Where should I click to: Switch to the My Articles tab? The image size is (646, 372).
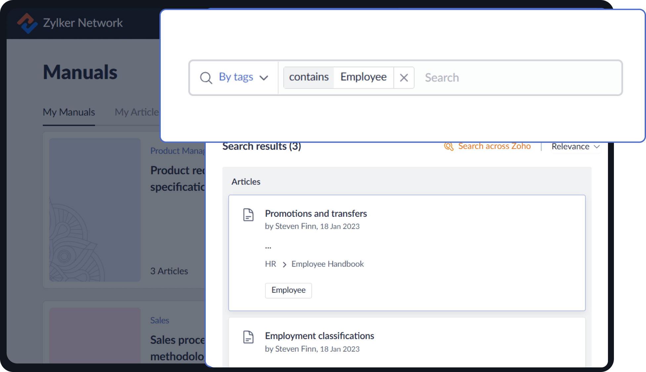[x=137, y=112]
